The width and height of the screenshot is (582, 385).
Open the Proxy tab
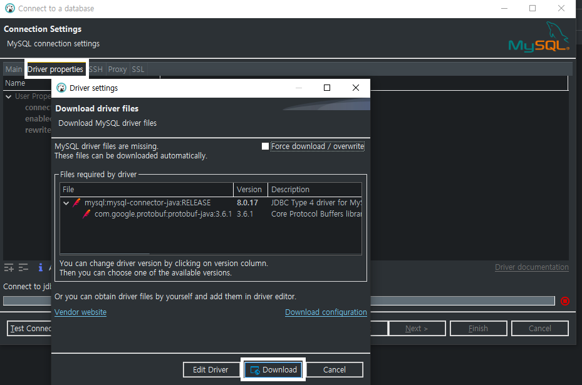click(117, 69)
